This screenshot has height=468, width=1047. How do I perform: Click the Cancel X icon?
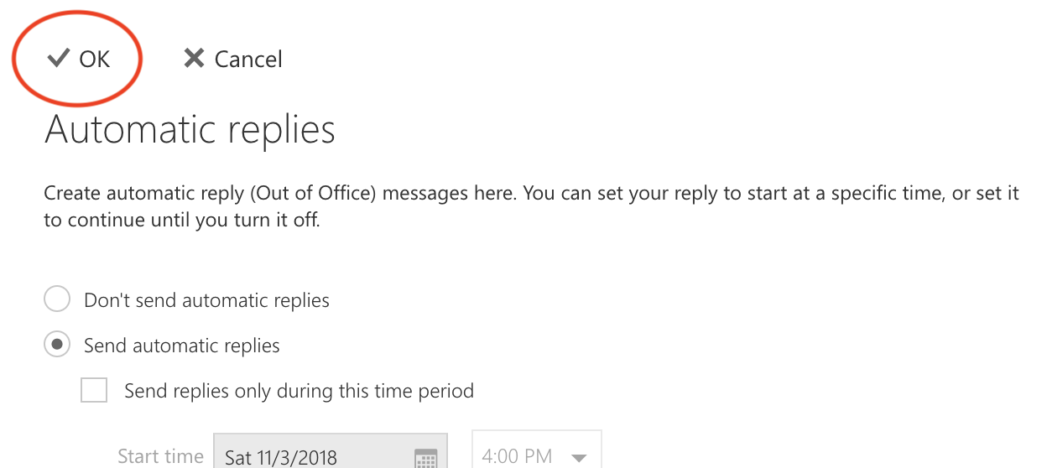tap(194, 59)
